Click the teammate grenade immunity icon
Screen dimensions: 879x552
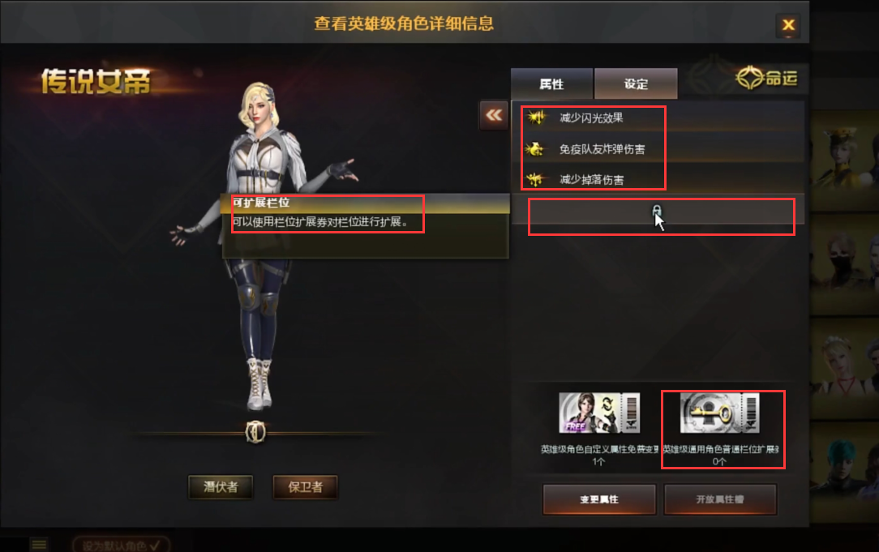point(535,149)
